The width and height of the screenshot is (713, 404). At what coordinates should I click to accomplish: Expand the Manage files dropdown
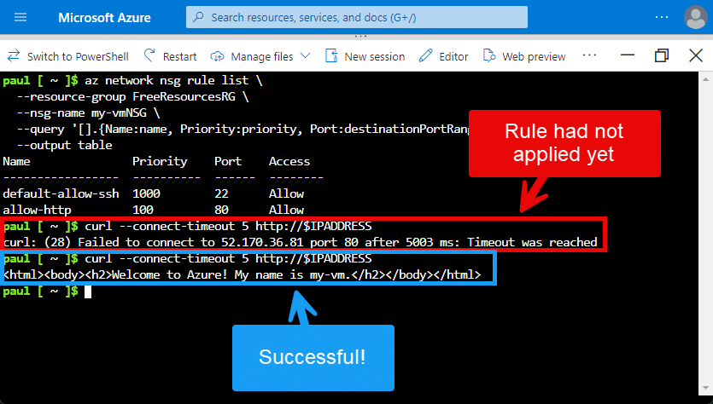261,56
